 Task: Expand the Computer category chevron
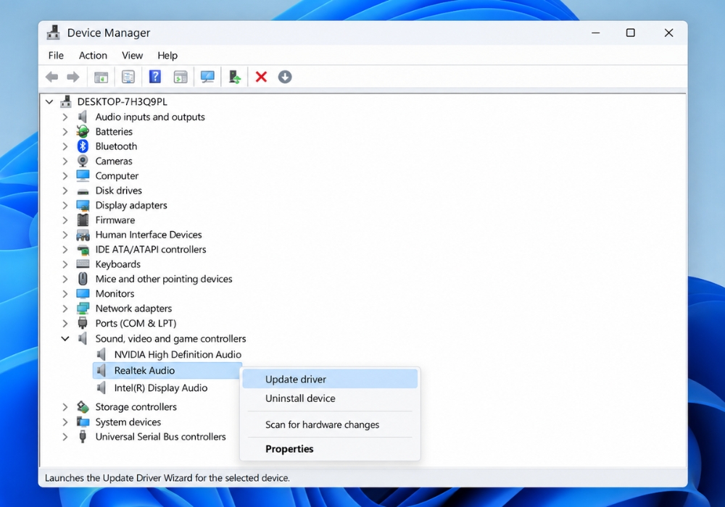pos(65,176)
